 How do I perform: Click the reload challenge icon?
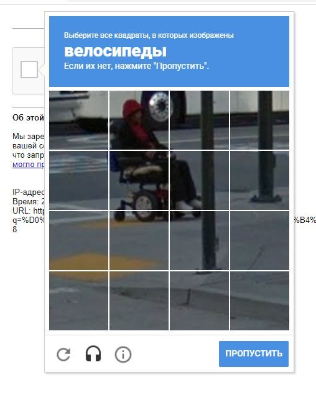tap(63, 354)
